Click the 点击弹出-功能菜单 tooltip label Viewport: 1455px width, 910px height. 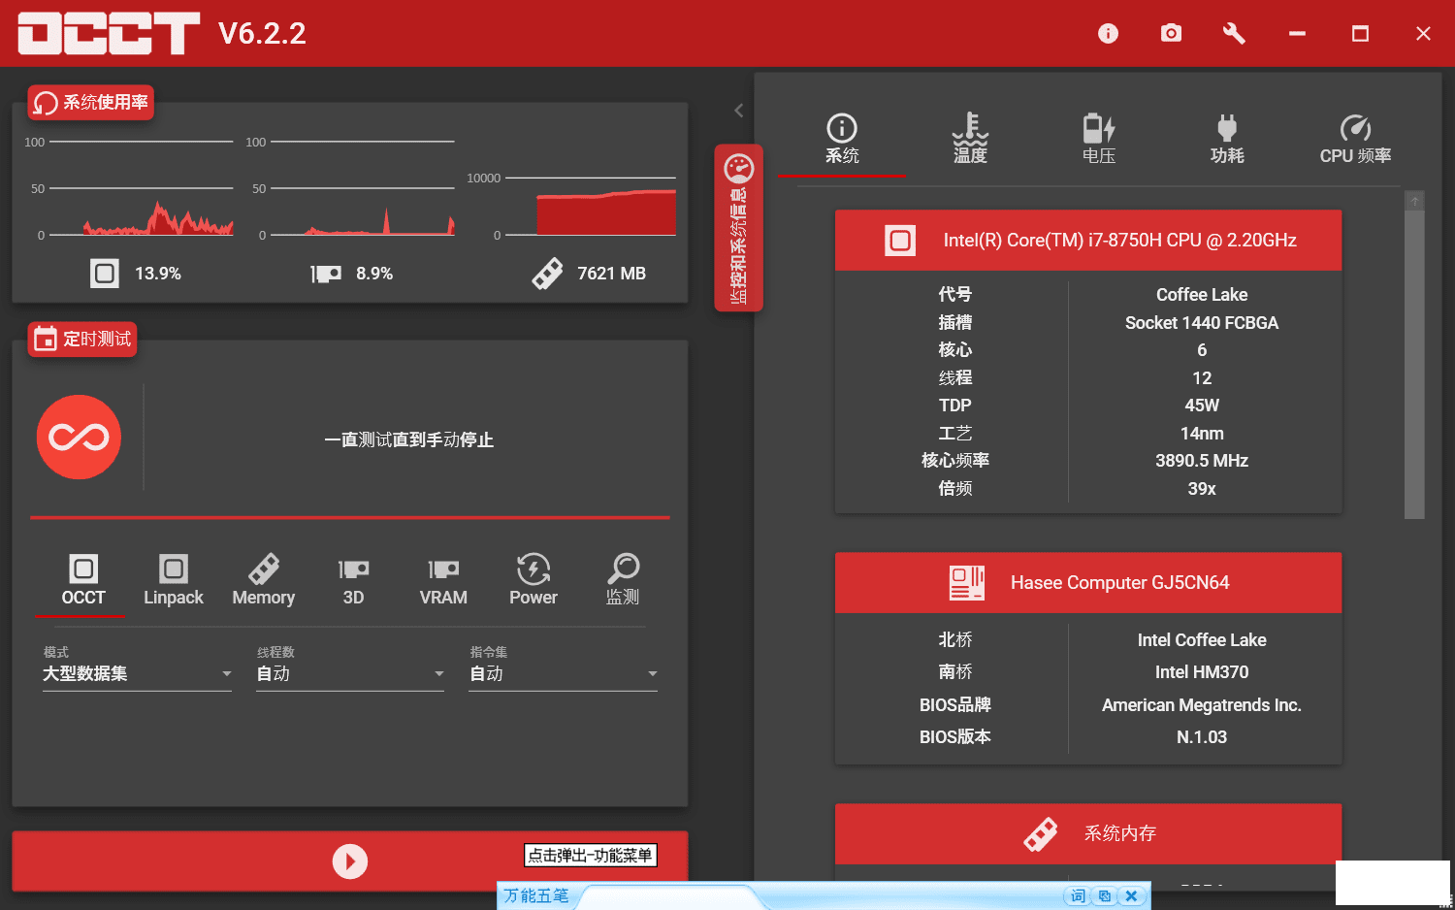[x=590, y=855]
